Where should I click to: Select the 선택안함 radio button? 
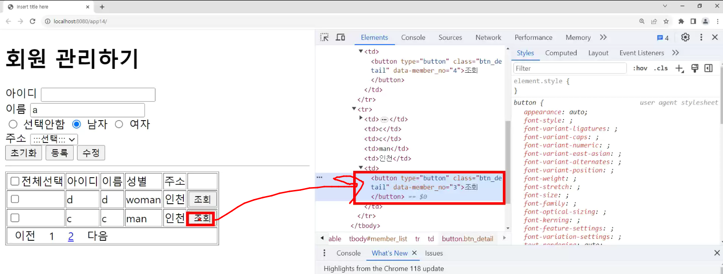tap(13, 124)
